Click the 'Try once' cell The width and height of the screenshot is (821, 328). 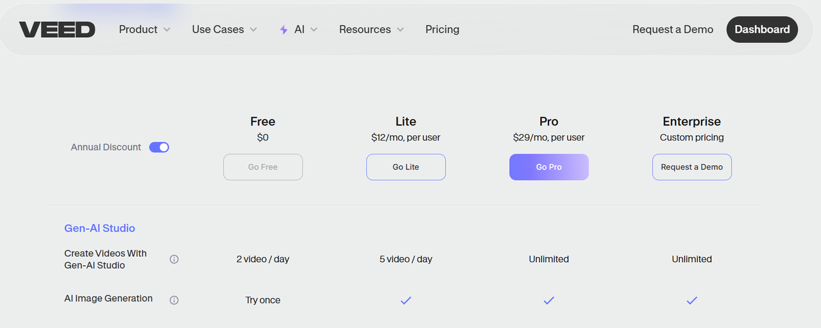[x=263, y=300]
